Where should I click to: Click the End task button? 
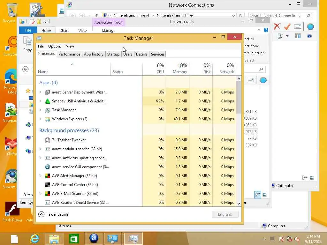click(225, 214)
